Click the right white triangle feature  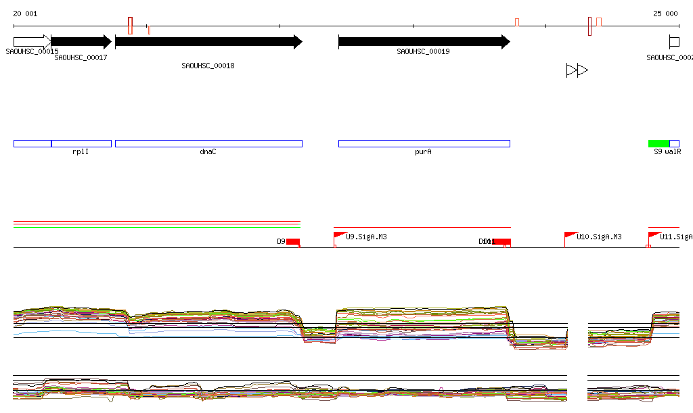[x=583, y=70]
